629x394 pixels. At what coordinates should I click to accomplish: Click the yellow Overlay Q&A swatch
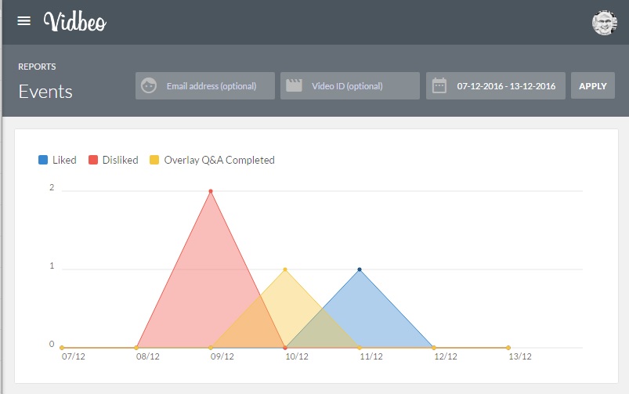point(154,160)
